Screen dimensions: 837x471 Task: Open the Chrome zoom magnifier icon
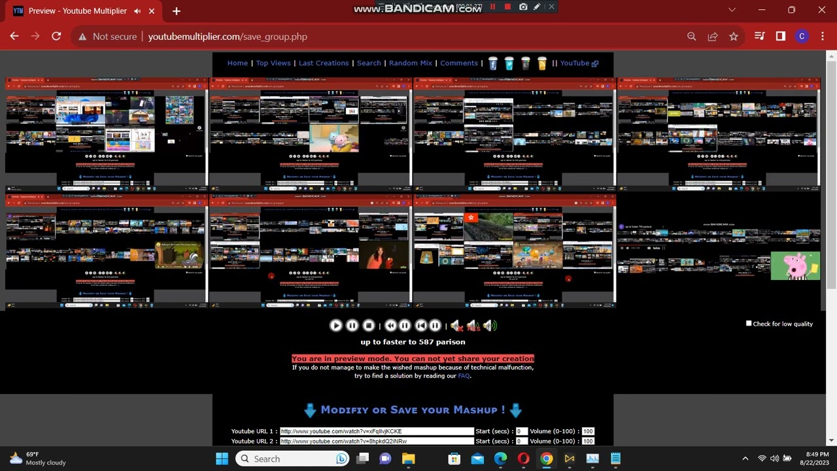[x=691, y=37]
